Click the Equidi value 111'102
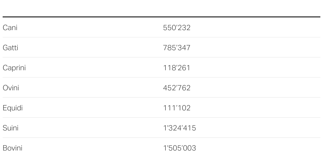Image resolution: width=323 pixels, height=160 pixels. coord(177,108)
